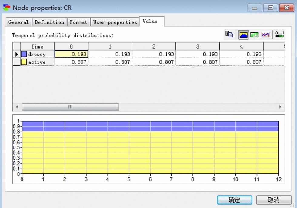This screenshot has width=297, height=208.
Task: Switch to the green contour plot icon
Action: (x=254, y=35)
